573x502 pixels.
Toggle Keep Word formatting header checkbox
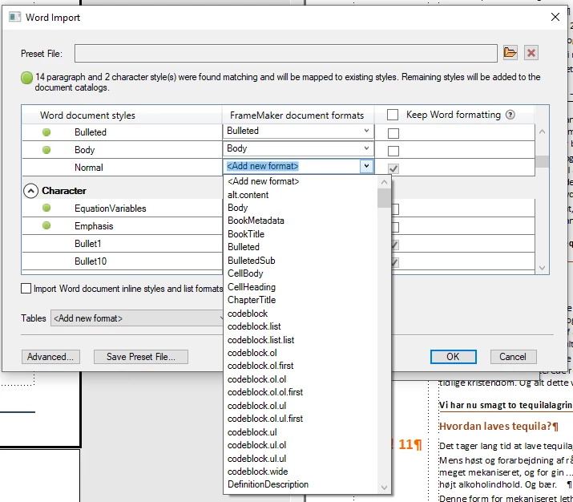pyautogui.click(x=393, y=115)
